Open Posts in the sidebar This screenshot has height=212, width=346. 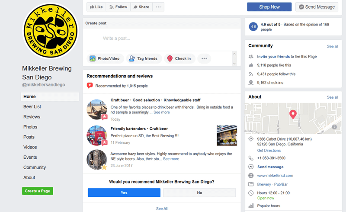point(29,137)
